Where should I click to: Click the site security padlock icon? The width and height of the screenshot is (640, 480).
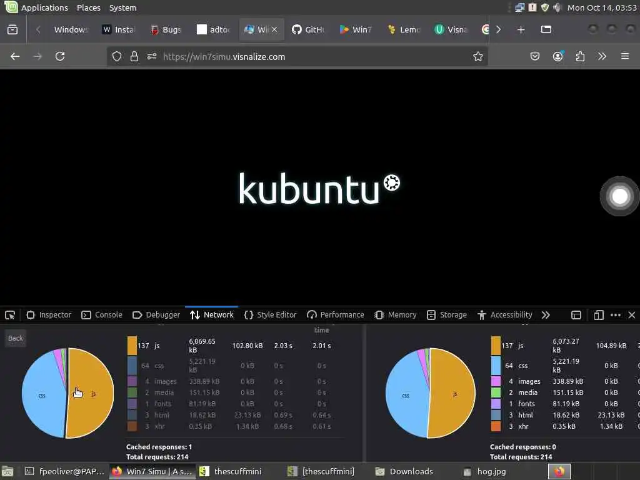coord(134,56)
